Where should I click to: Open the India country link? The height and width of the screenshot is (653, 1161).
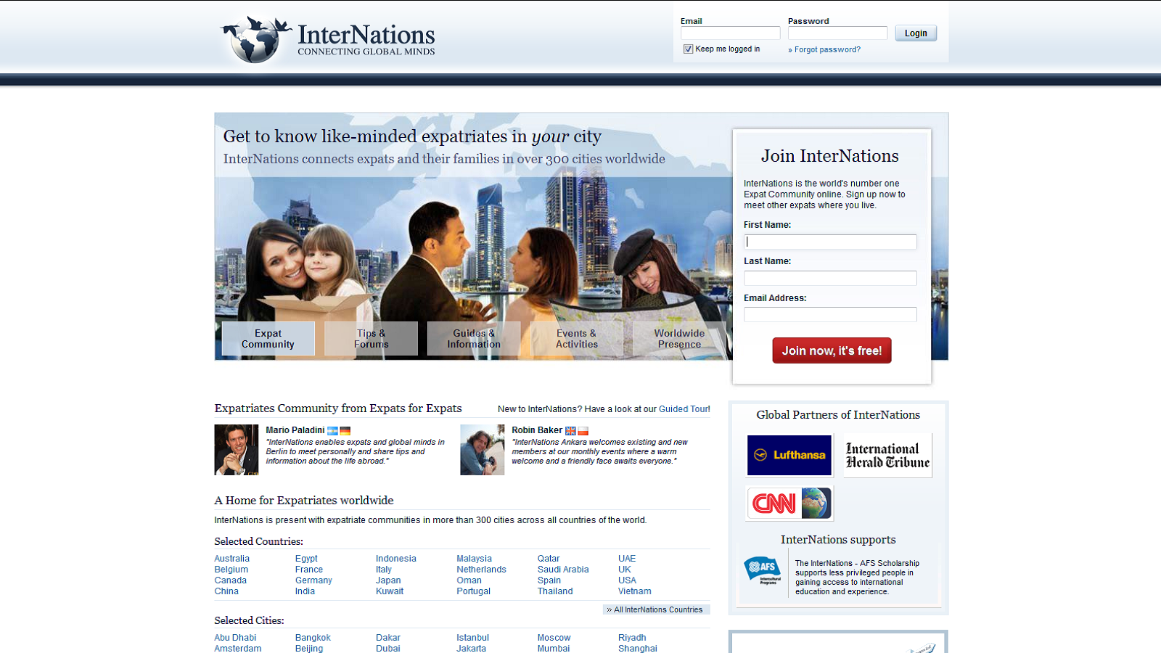(305, 591)
